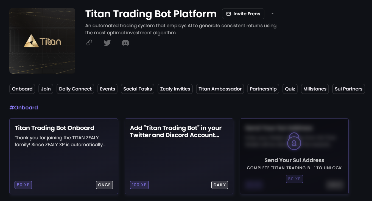Select the Events category
The width and height of the screenshot is (372, 201).
[107, 89]
